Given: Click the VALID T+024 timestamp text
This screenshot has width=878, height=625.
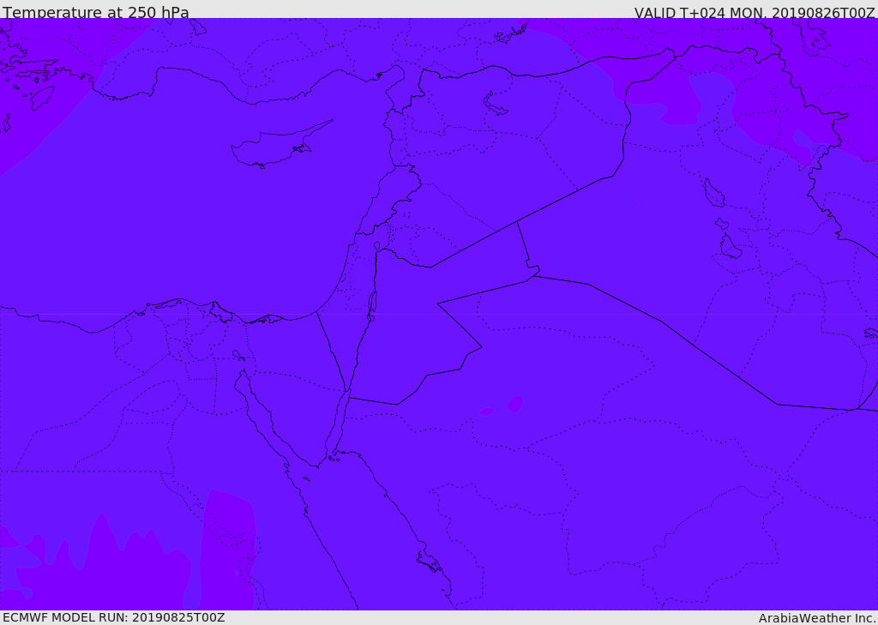Looking at the screenshot, I should [755, 12].
